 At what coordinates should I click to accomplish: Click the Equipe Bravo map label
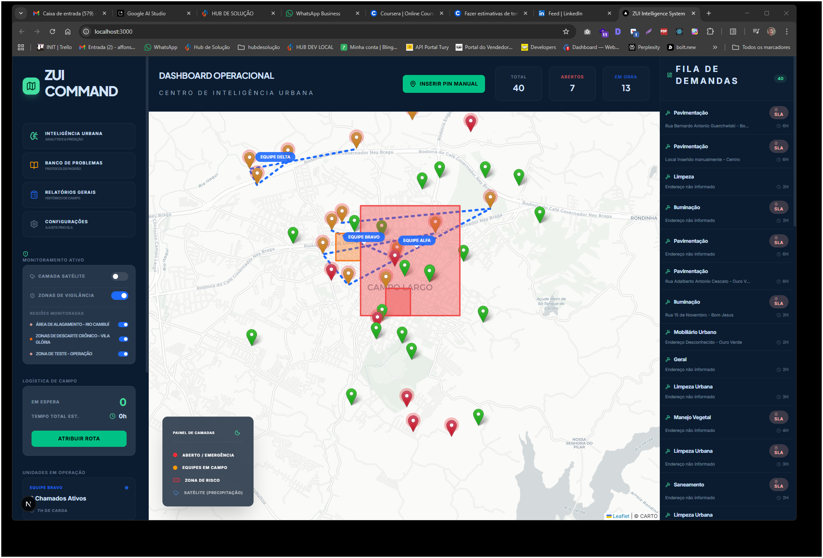click(364, 237)
